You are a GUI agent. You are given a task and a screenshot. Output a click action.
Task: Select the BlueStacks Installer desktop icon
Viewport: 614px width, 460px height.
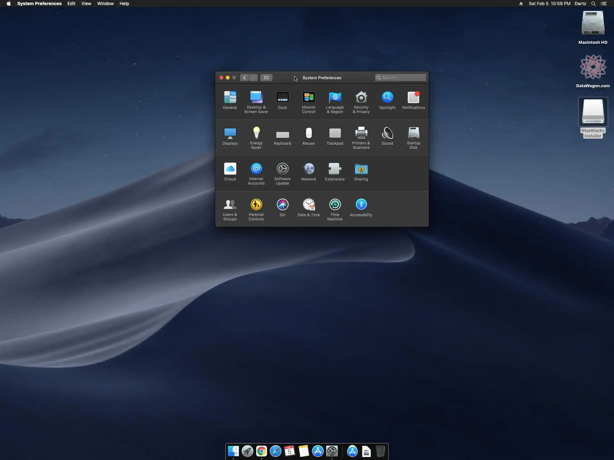593,112
